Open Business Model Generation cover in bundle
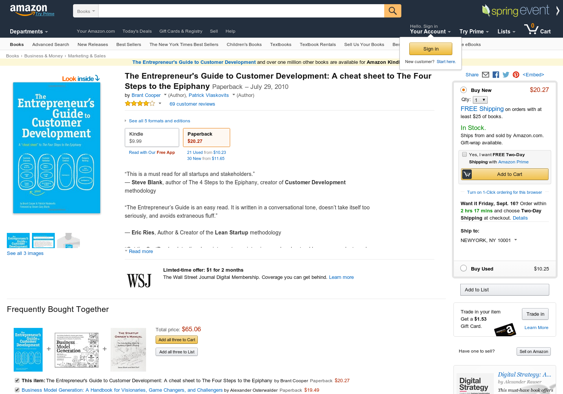Viewport: 563px width, 394px height. [x=76, y=350]
